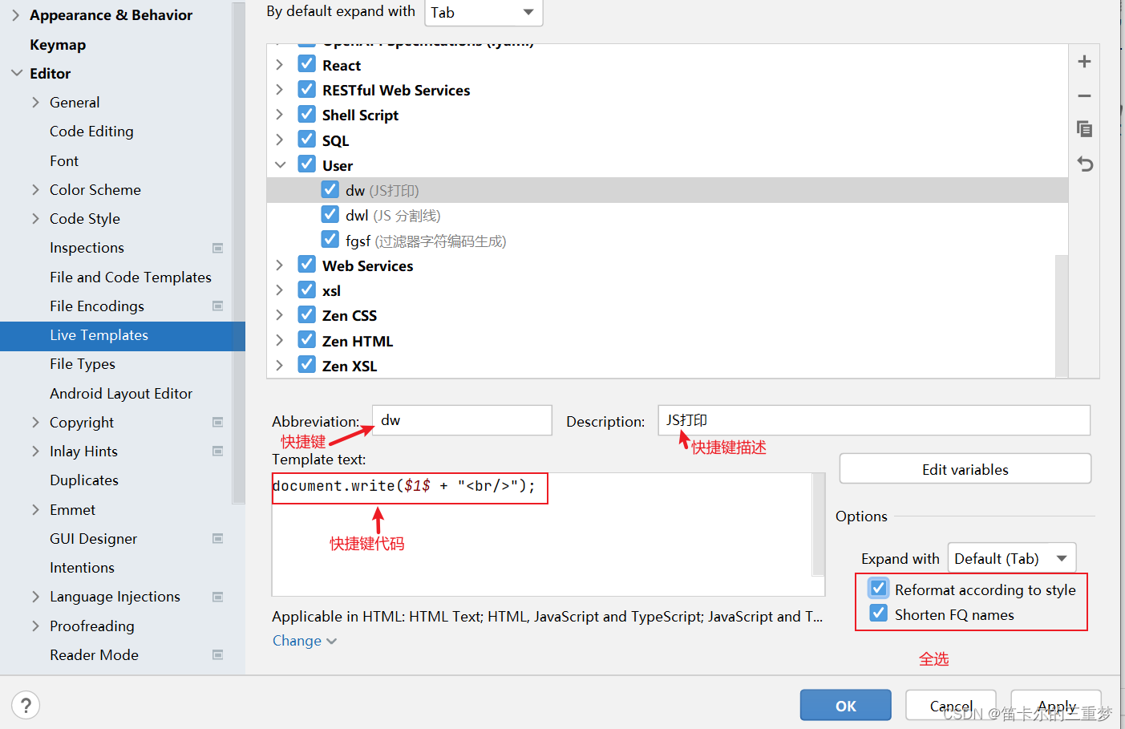Disable the fgsf template checkbox

coord(330,240)
